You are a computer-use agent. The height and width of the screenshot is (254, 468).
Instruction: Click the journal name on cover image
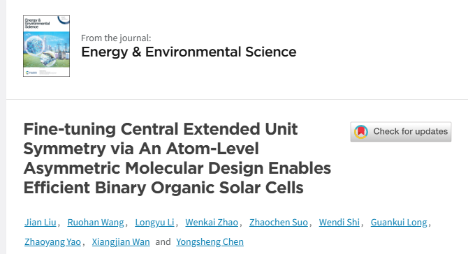coord(37,23)
